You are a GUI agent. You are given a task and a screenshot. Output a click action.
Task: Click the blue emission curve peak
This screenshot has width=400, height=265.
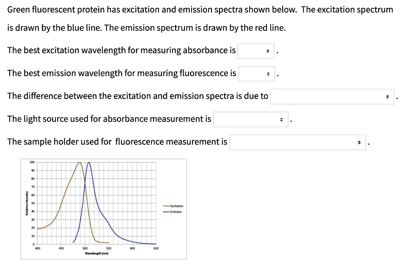[x=88, y=163]
